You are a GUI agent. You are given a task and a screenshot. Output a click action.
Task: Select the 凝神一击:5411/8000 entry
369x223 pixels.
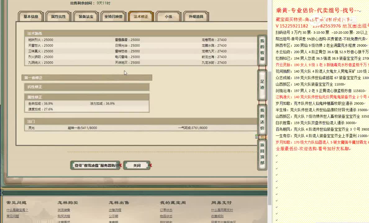click(x=82, y=128)
